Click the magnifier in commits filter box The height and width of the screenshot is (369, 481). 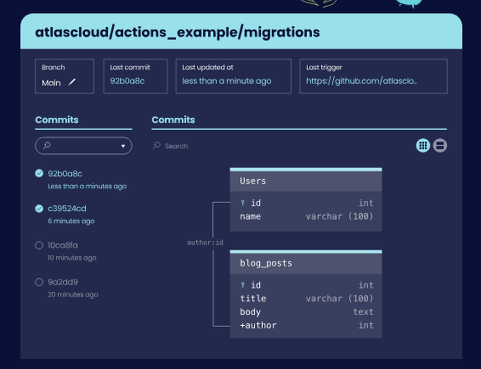pyautogui.click(x=47, y=145)
